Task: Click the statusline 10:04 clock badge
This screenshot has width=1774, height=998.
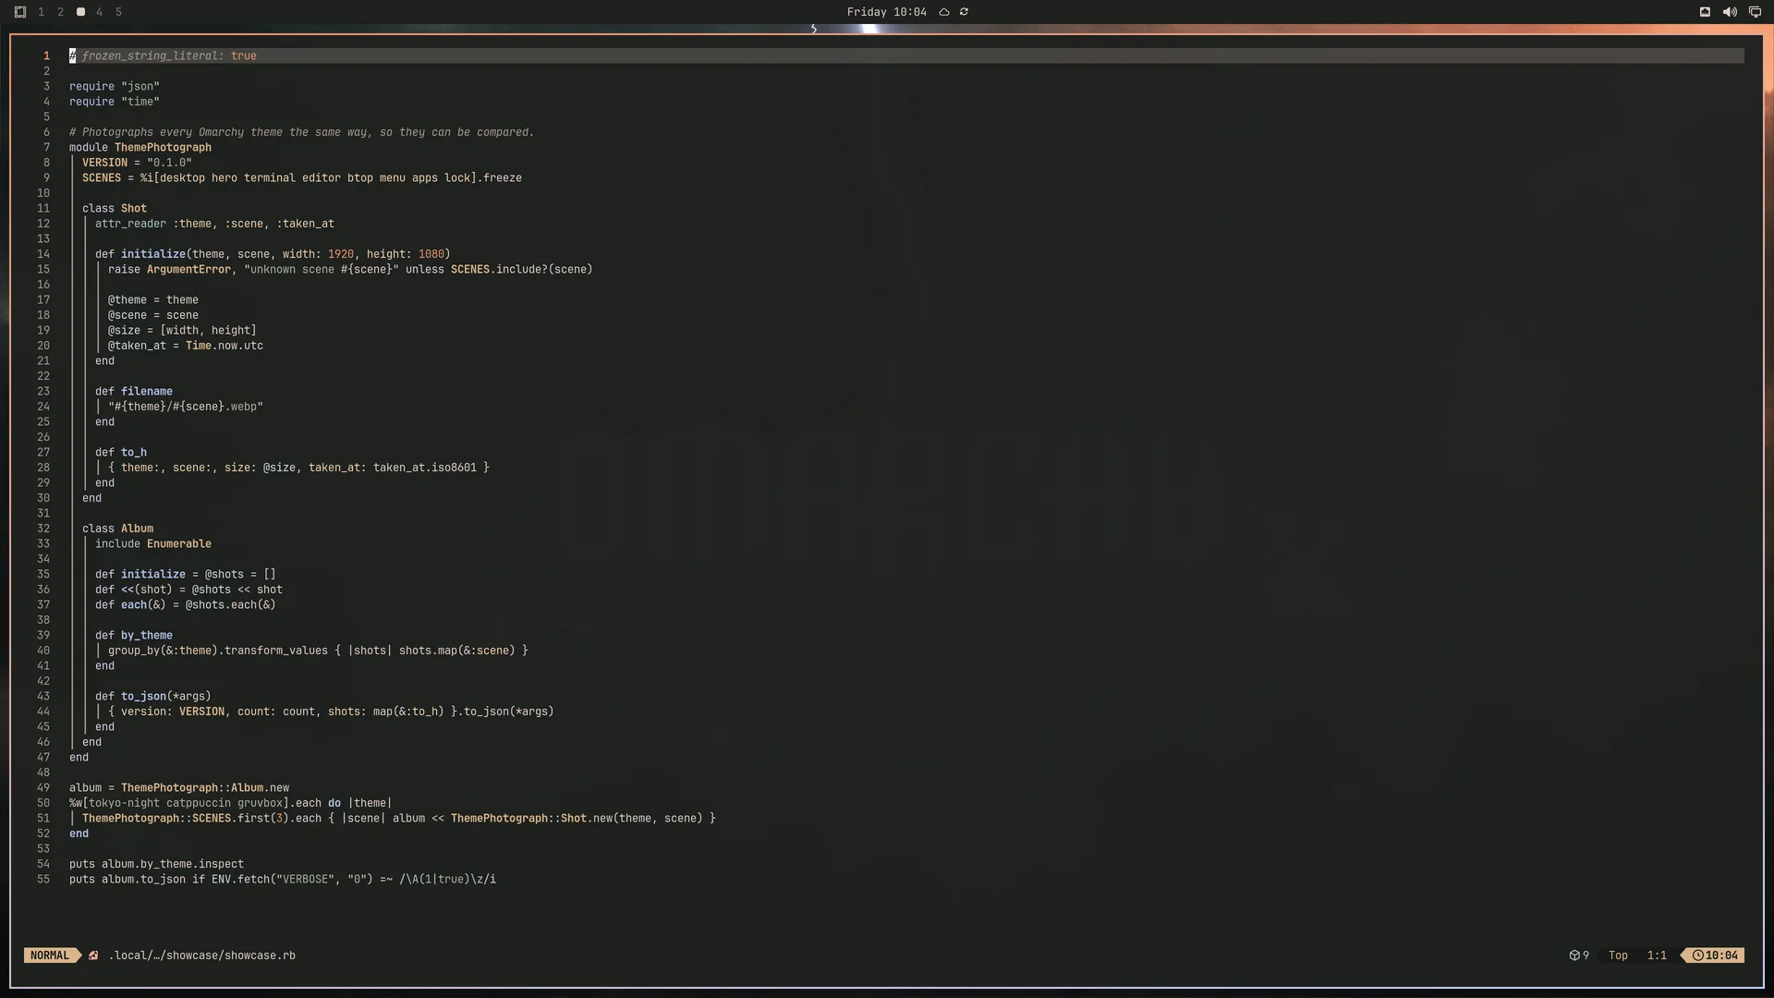Action: pyautogui.click(x=1715, y=955)
